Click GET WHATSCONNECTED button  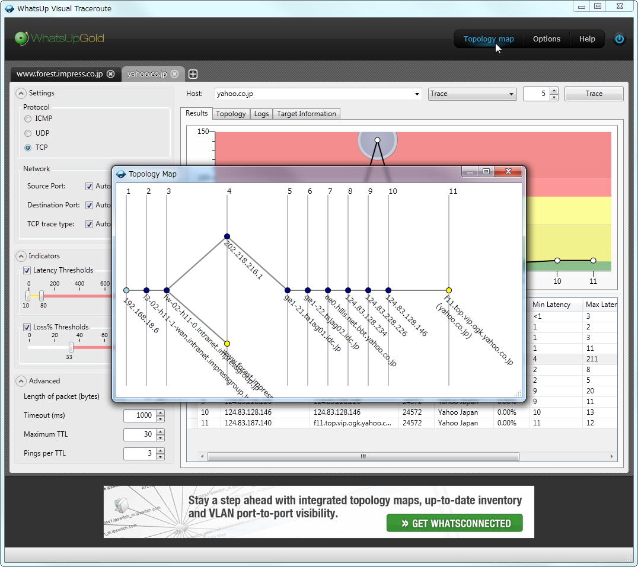coord(455,523)
